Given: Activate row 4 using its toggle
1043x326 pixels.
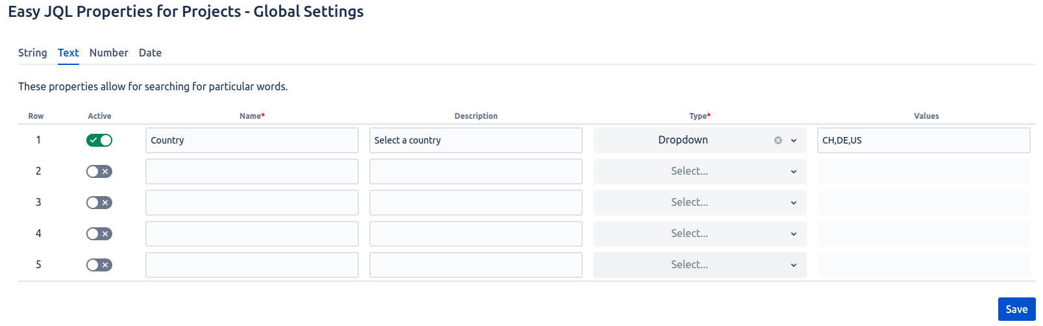Looking at the screenshot, I should 99,234.
